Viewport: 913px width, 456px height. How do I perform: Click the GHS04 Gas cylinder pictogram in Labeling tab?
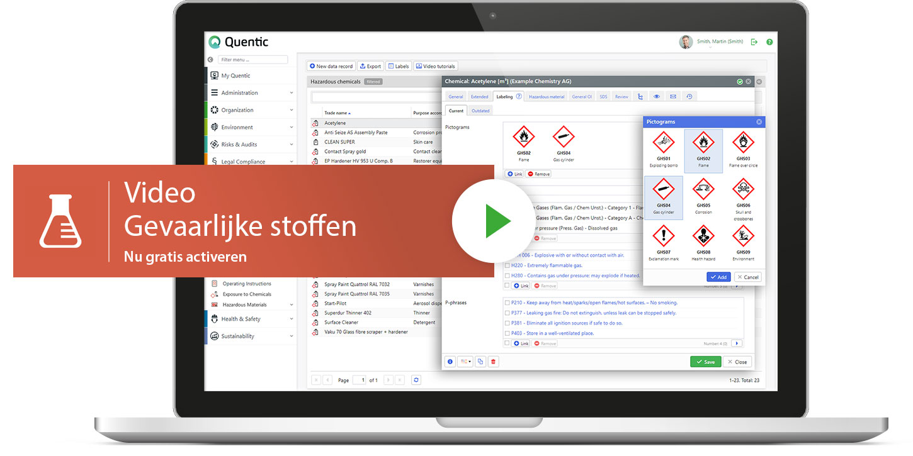[x=564, y=144]
